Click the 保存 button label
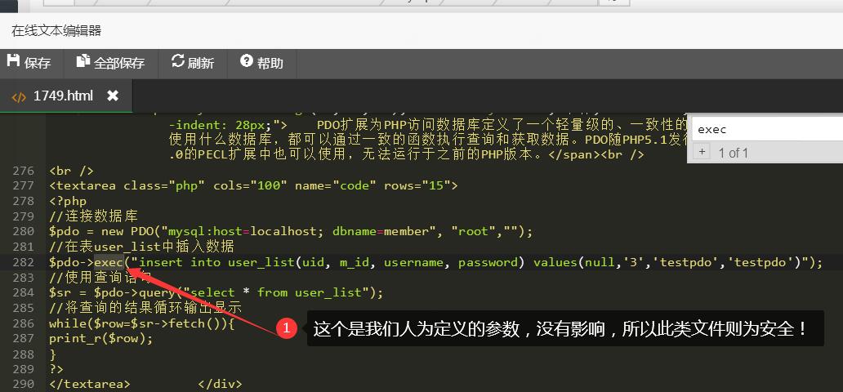 38,64
